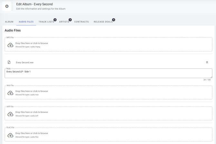Switch to the Release Deals tab
The image size is (216, 144).
[x=103, y=22]
